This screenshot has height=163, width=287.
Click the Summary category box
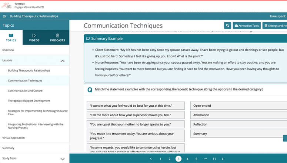click(x=239, y=134)
